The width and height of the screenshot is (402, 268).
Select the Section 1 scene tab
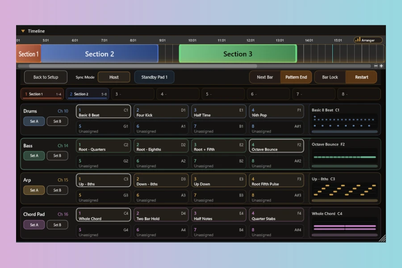coord(42,94)
